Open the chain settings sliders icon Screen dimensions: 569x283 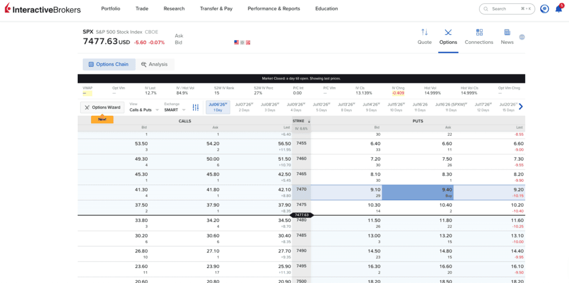(x=196, y=107)
